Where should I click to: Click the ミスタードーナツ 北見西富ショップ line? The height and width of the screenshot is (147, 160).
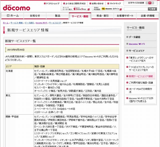coord(50,81)
